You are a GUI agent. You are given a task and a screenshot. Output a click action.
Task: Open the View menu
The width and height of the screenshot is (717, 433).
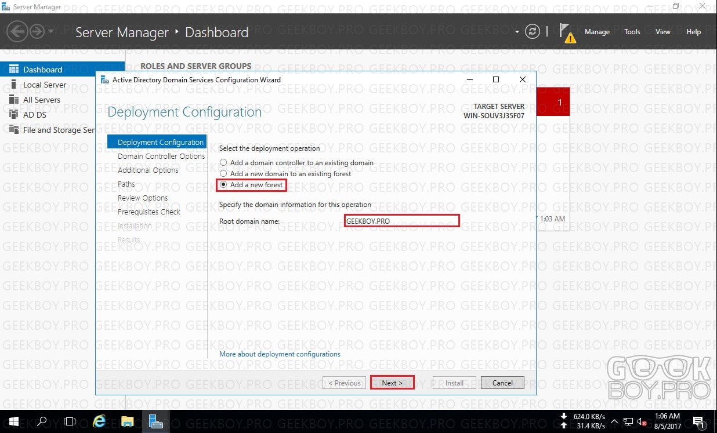[x=663, y=32]
